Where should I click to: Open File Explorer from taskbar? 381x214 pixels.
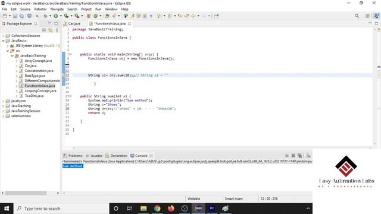coord(143,209)
